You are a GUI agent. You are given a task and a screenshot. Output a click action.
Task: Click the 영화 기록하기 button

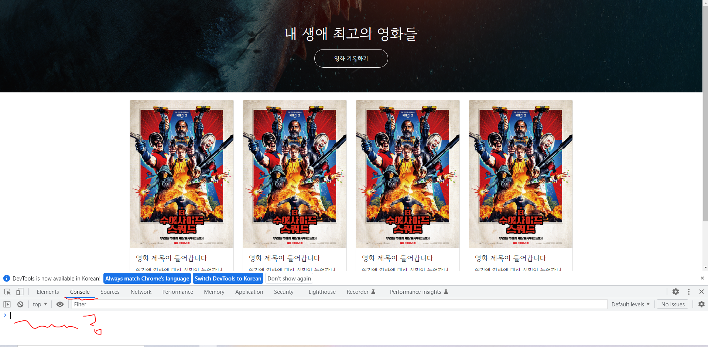click(351, 58)
